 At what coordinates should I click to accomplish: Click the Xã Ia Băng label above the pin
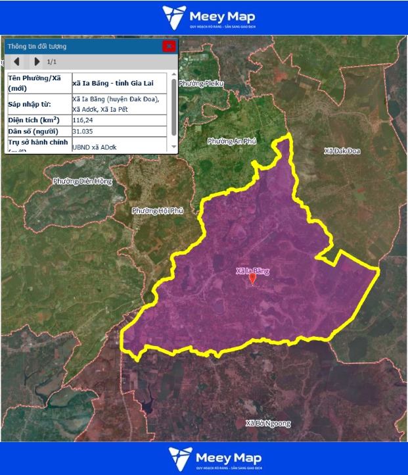point(253,270)
